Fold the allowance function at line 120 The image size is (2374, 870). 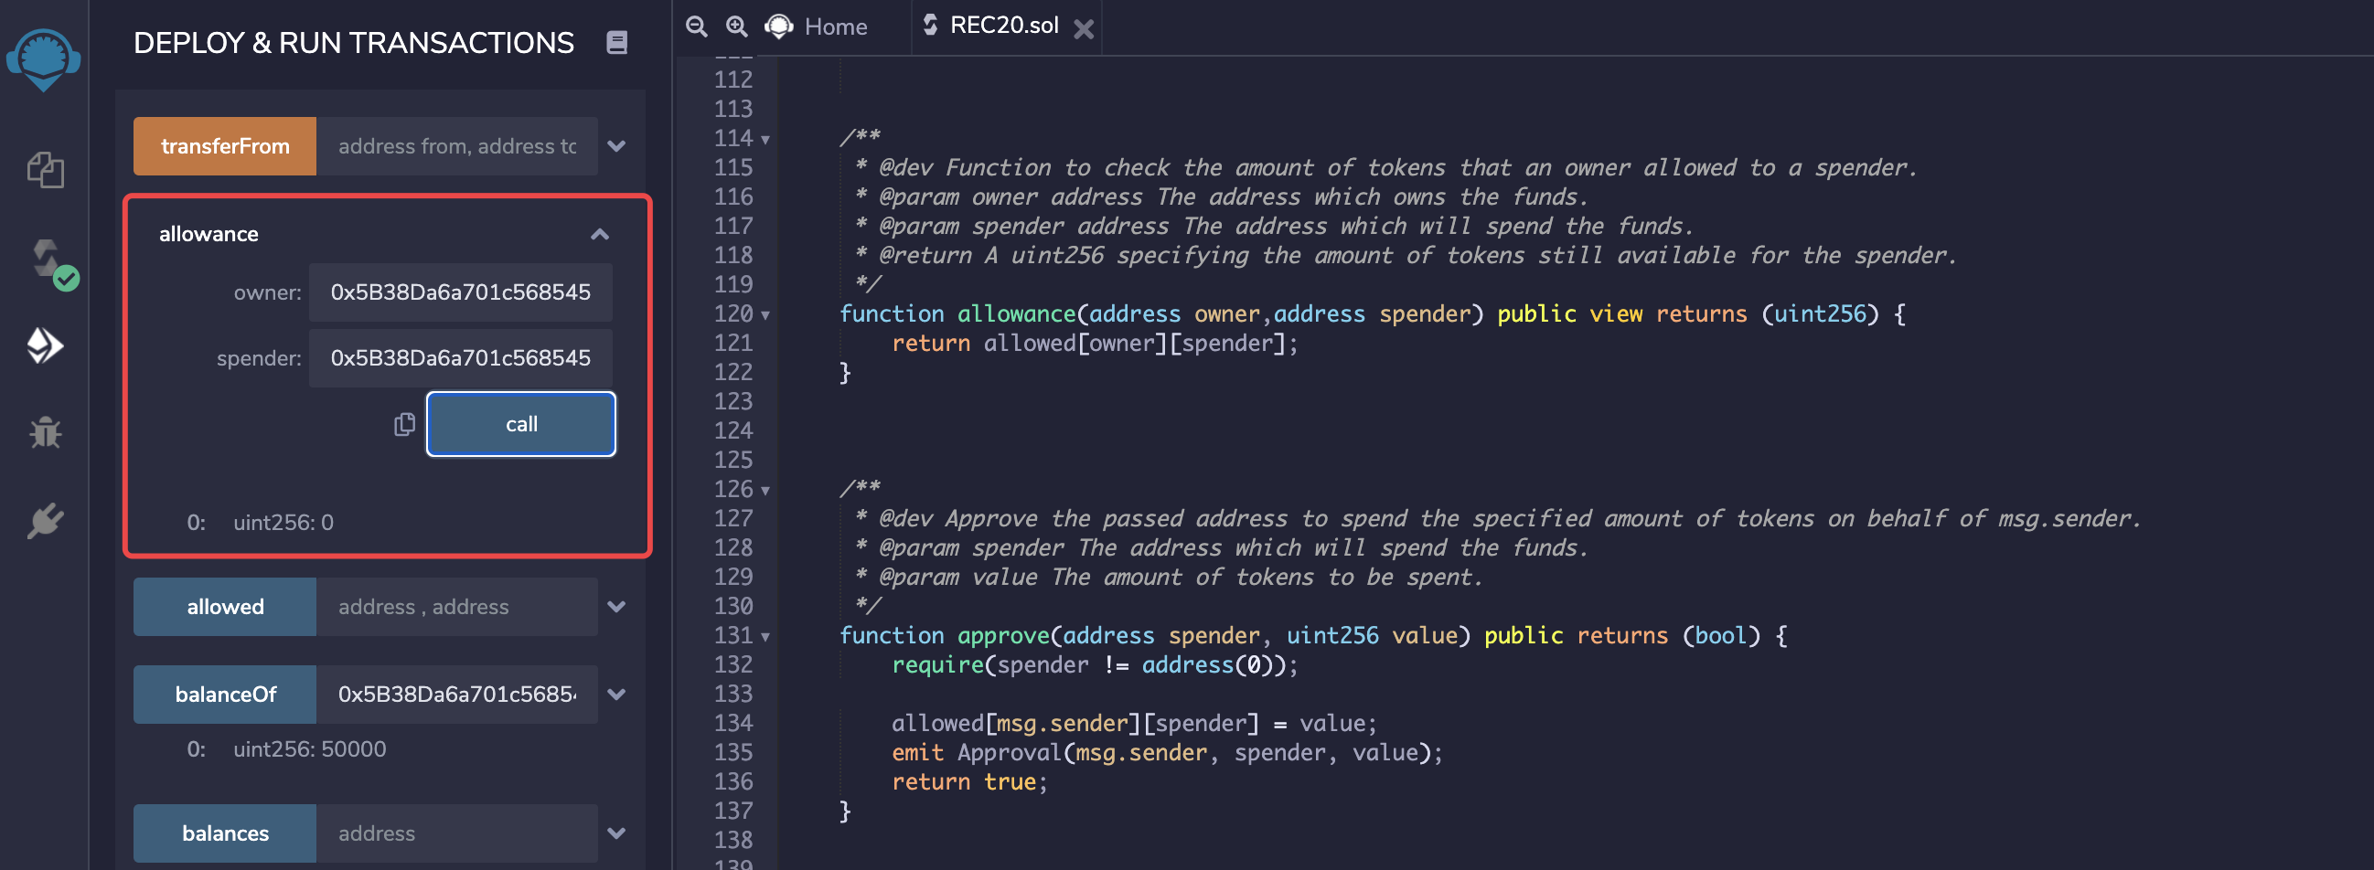(x=765, y=316)
